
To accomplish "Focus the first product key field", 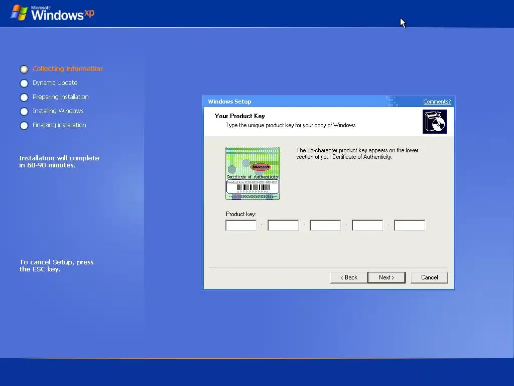I will point(241,225).
